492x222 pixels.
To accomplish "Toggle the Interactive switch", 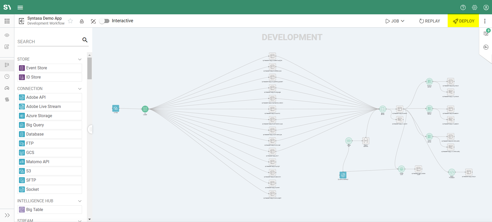I will pyautogui.click(x=104, y=21).
